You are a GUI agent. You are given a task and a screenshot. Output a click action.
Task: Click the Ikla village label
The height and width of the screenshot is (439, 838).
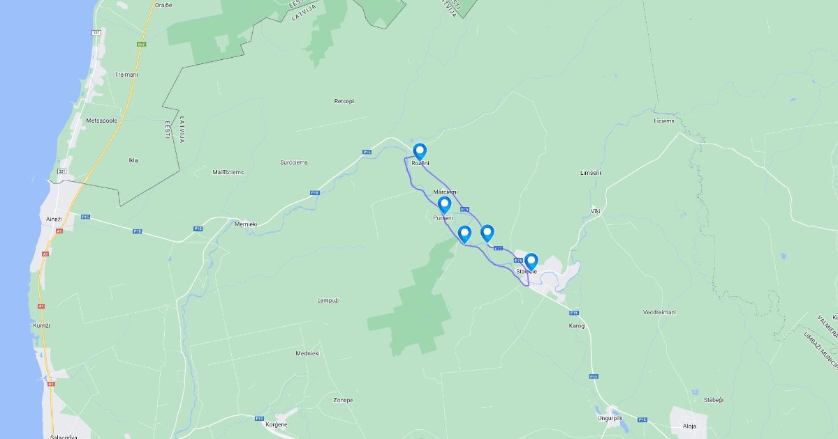133,160
